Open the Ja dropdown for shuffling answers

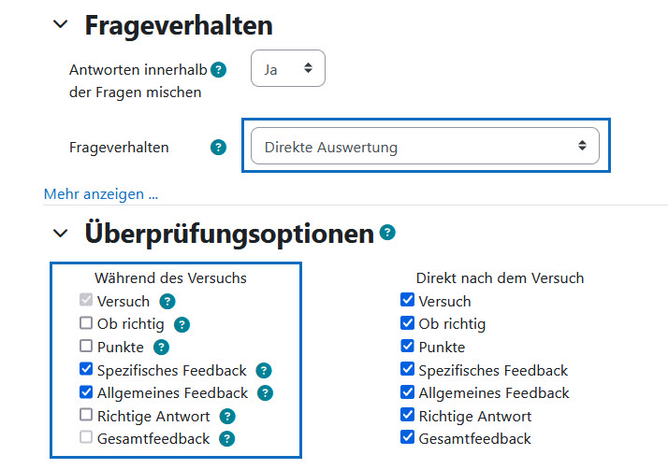click(x=288, y=68)
